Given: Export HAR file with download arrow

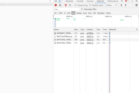Looking at the screenshot, I should pos(126,5).
